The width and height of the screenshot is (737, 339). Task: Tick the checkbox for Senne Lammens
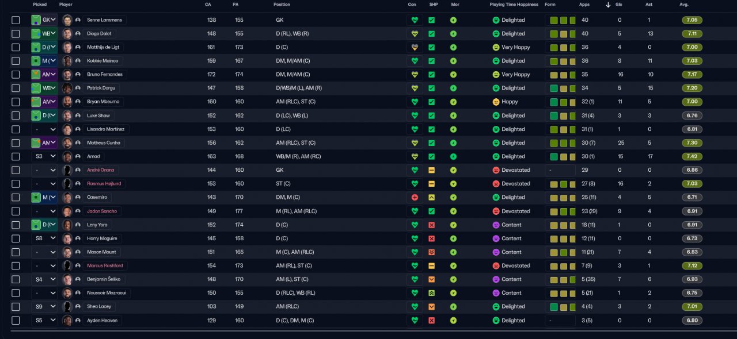pyautogui.click(x=16, y=20)
